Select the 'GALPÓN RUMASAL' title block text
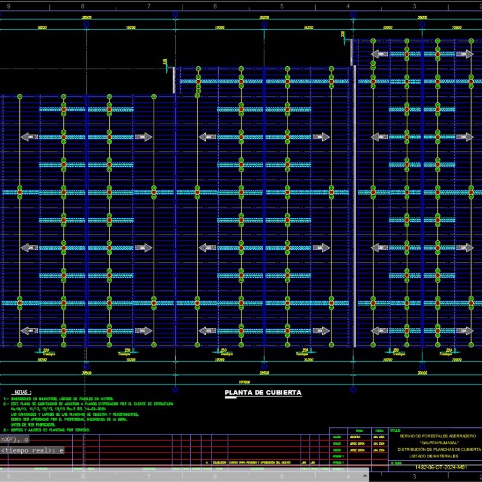Image resolution: width=482 pixels, height=482 pixels. [439, 443]
